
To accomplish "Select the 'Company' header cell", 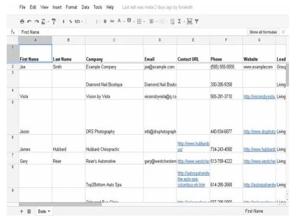I will tap(114, 53).
